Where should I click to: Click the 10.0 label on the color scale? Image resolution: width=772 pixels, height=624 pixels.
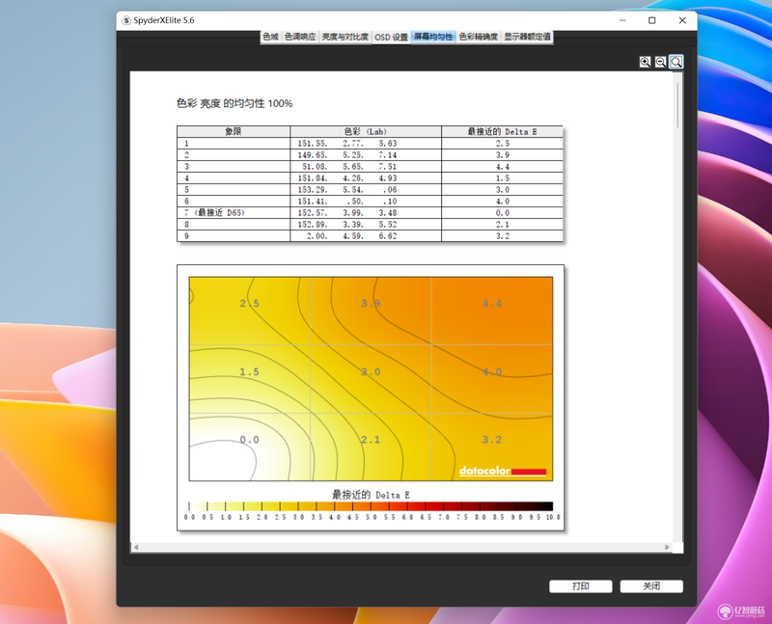[x=552, y=517]
